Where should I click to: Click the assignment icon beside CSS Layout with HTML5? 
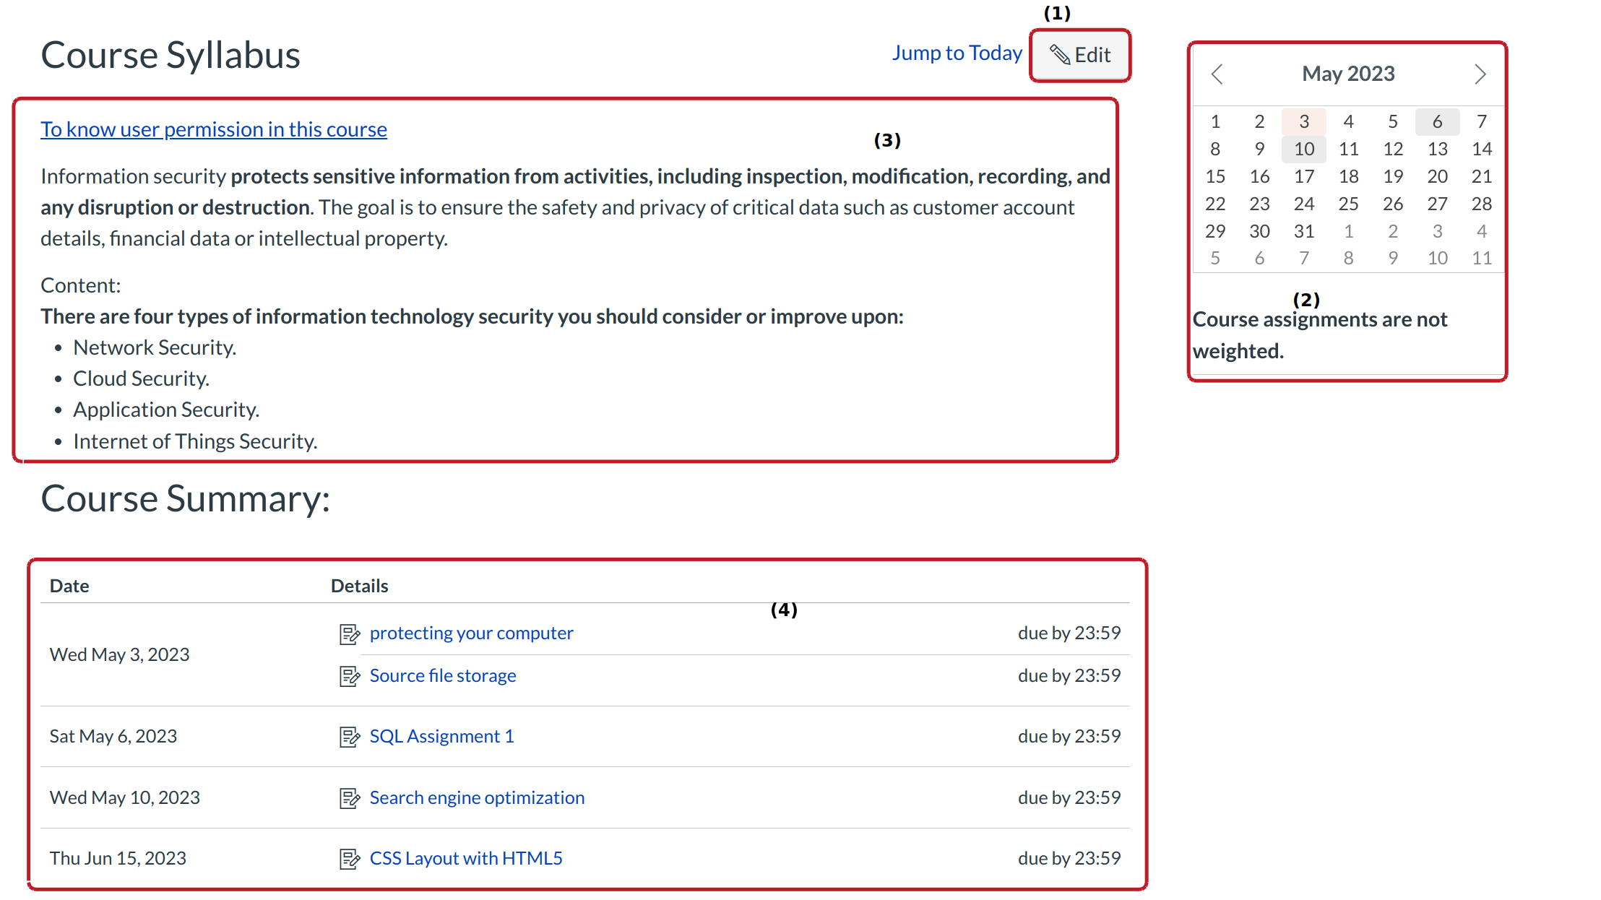pyautogui.click(x=350, y=859)
